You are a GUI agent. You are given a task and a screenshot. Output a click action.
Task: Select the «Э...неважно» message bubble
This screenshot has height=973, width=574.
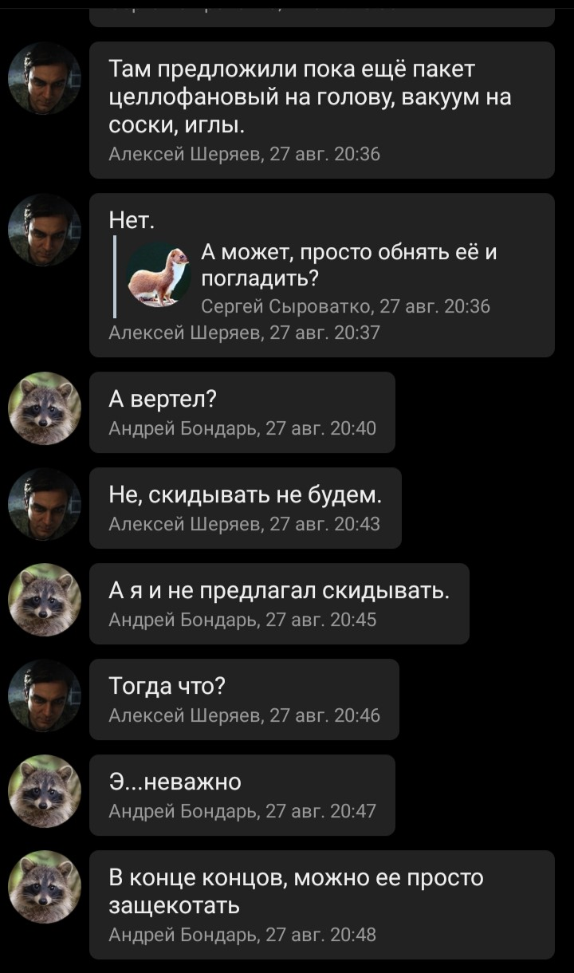(x=242, y=795)
